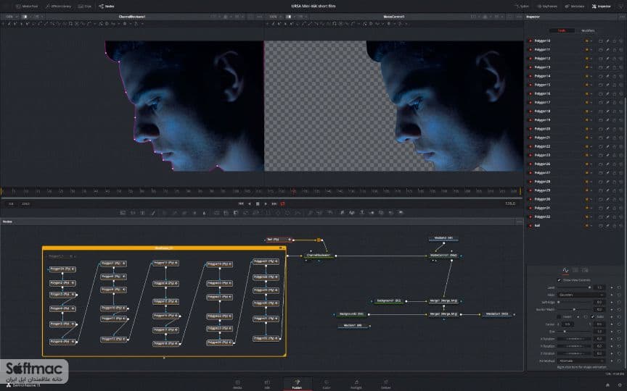Toggle the Clips panel button

tap(84, 7)
